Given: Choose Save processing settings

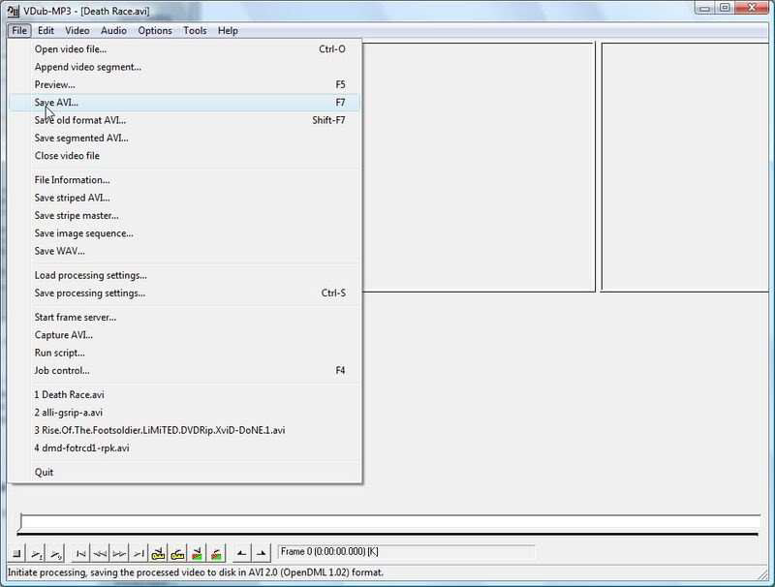Looking at the screenshot, I should tap(185, 293).
